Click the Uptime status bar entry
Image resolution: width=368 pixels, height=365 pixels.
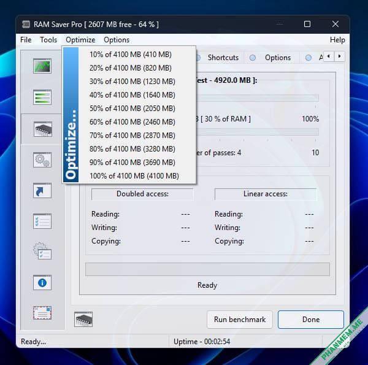click(x=202, y=342)
